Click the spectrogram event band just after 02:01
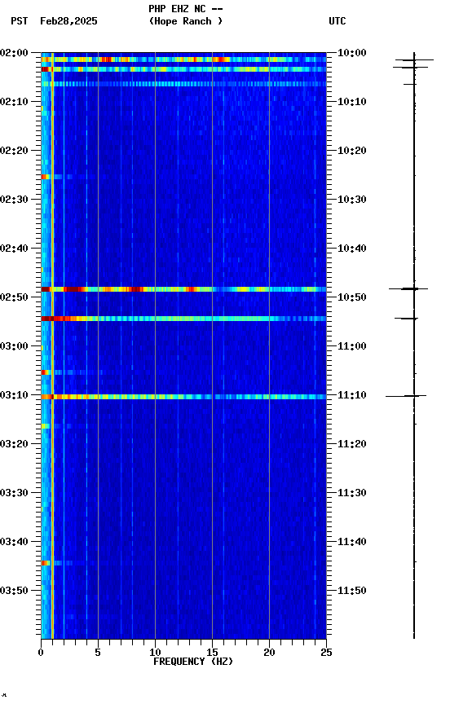450x704 pixels. [183, 59]
